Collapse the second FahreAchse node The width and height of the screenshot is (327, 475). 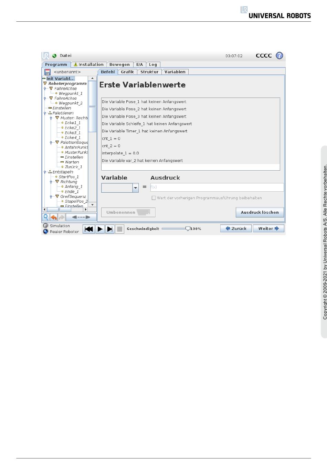(x=51, y=98)
